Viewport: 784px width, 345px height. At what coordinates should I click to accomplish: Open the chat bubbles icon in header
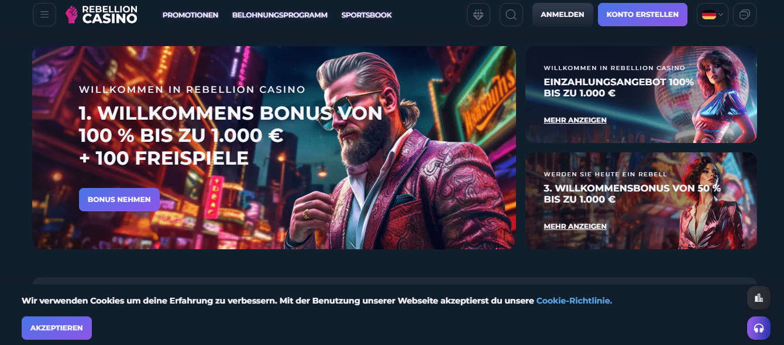click(x=745, y=15)
